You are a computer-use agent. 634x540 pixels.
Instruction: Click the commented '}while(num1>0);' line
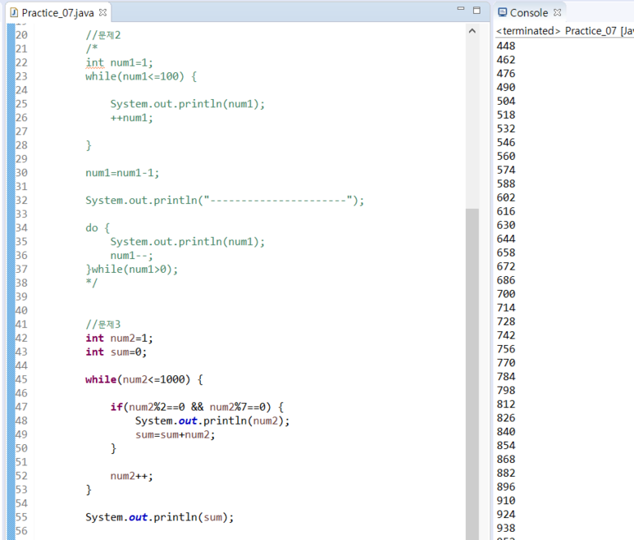click(131, 269)
